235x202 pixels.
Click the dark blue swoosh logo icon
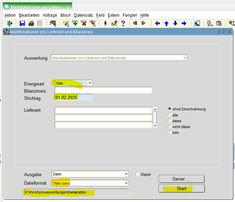pos(197,23)
